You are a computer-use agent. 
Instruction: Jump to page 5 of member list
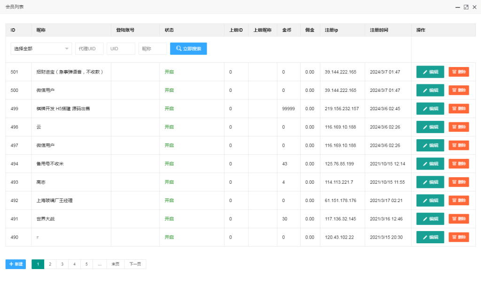click(x=86, y=264)
